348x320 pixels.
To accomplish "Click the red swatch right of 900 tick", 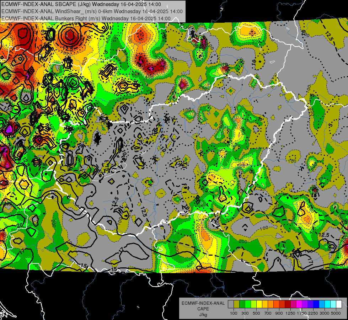I will click(x=282, y=304).
